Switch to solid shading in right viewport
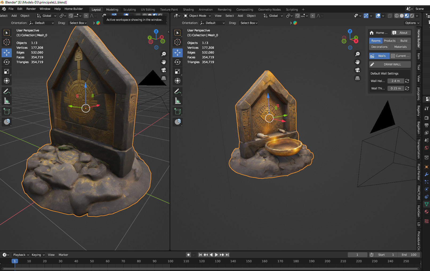This screenshot has height=271, width=430. 402,16
